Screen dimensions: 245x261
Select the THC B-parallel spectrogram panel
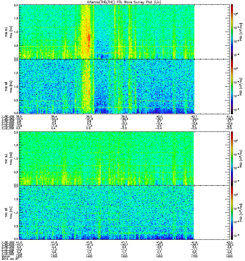pos(124,212)
